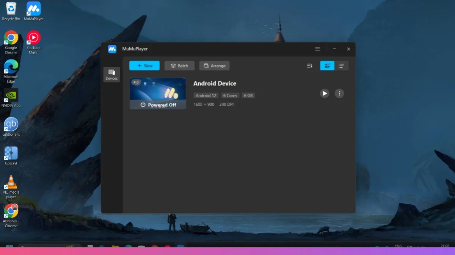Click the 6 GB memory tag
The image size is (455, 255).
click(x=248, y=95)
